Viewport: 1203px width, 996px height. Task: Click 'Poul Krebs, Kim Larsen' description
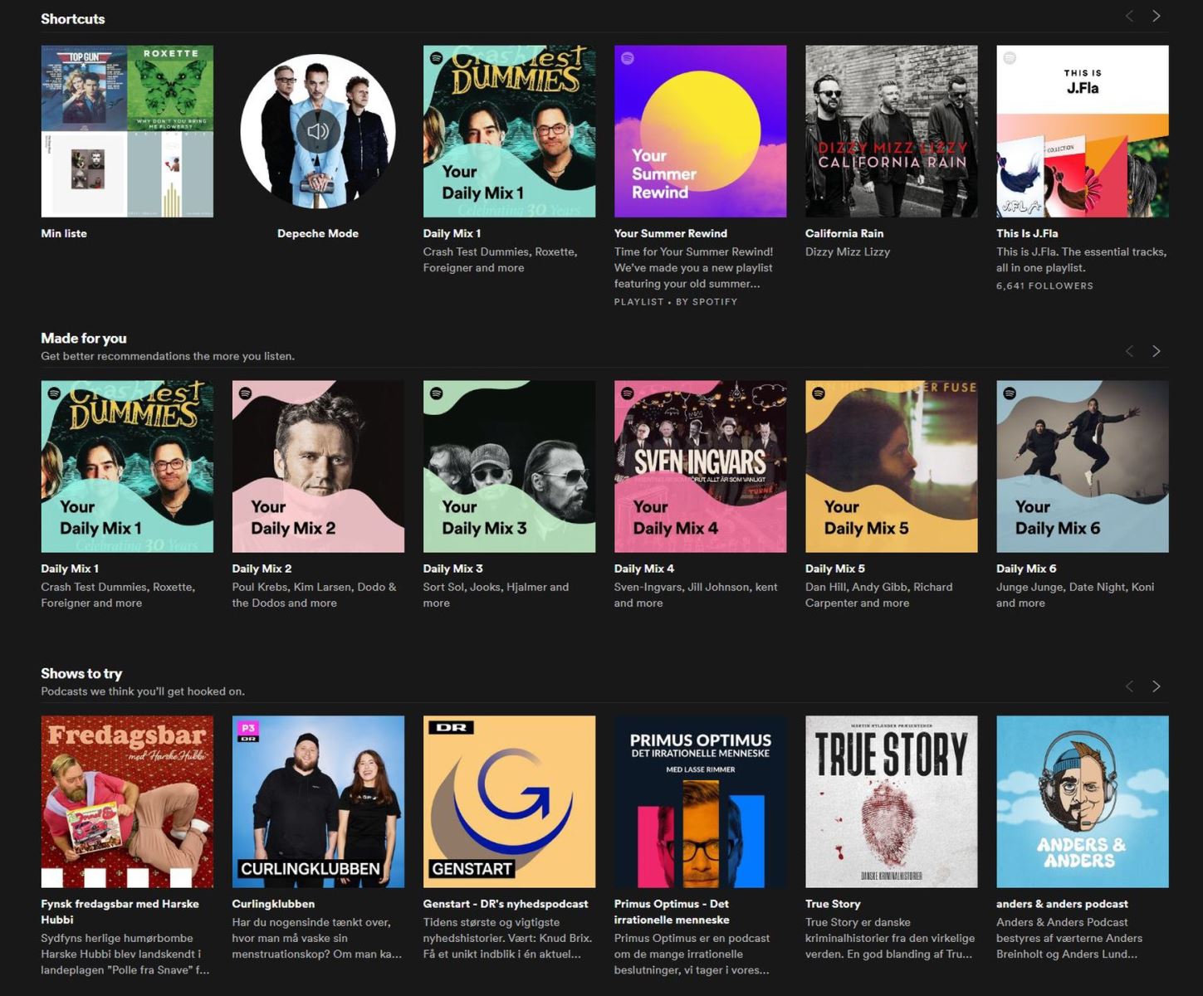(x=315, y=594)
